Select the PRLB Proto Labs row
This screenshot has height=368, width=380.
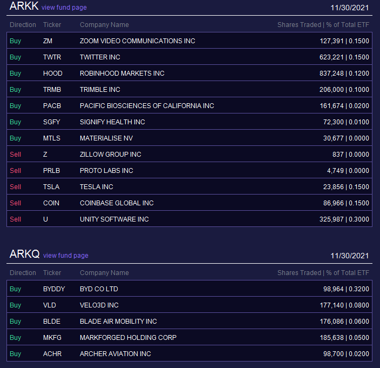pyautogui.click(x=189, y=171)
